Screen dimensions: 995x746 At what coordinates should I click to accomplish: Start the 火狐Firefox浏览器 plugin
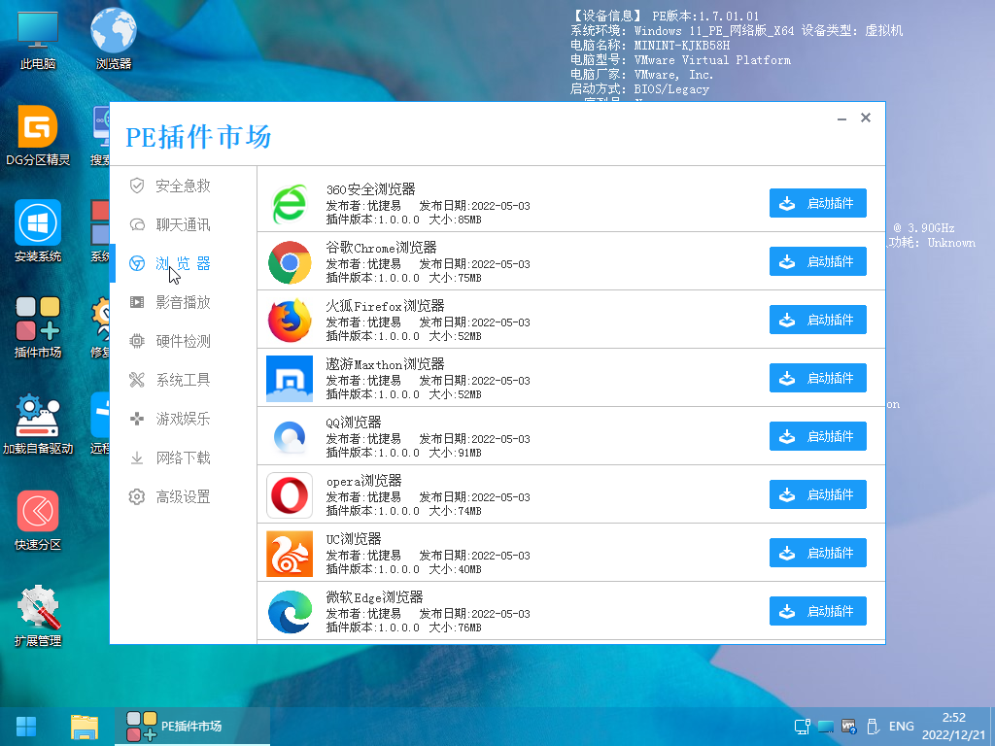coord(818,320)
